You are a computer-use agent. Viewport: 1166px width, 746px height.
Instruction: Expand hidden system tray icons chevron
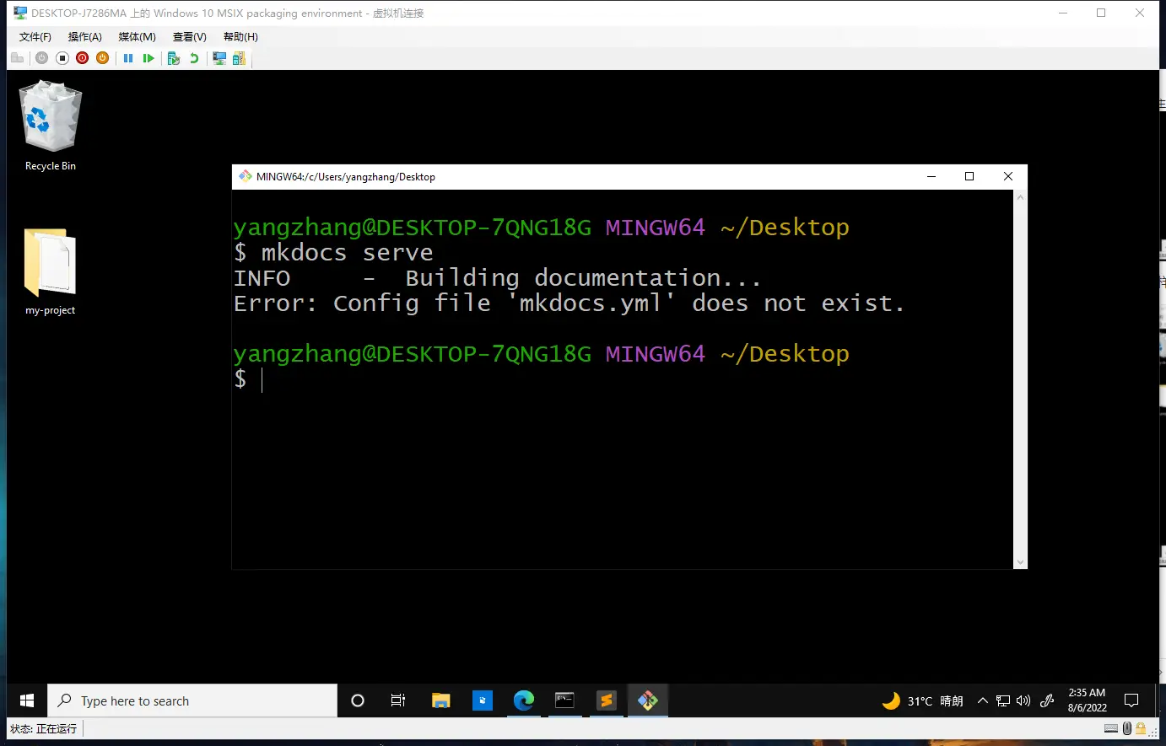(x=982, y=700)
